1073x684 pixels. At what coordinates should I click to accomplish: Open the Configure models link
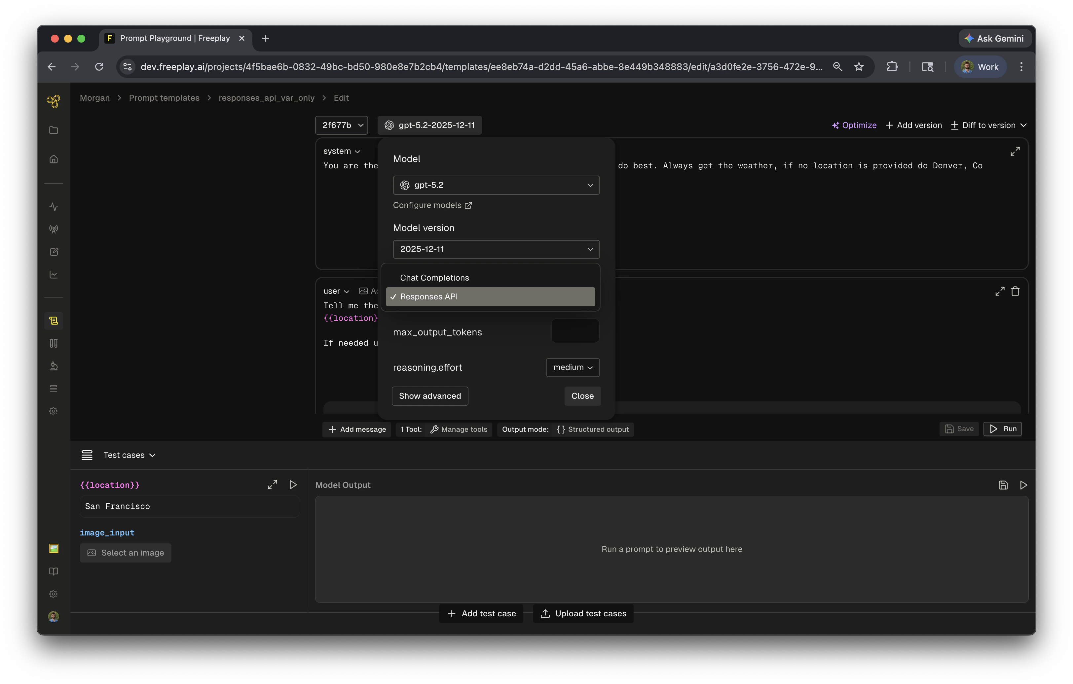[x=432, y=205]
